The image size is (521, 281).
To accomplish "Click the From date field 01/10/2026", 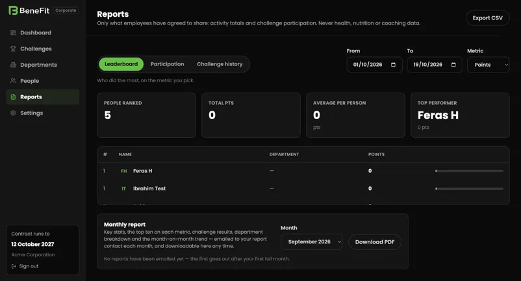I will 374,65.
